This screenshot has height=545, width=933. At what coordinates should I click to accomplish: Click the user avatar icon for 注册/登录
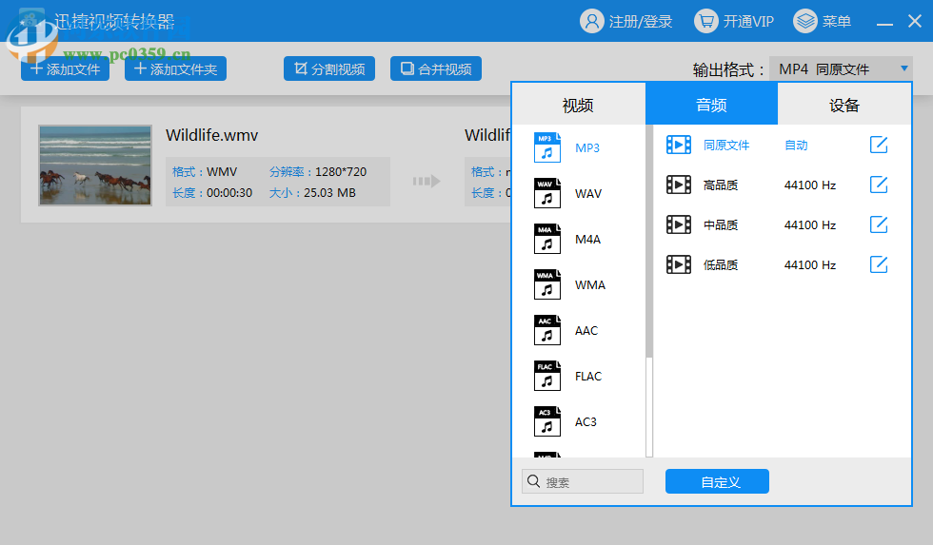(591, 21)
